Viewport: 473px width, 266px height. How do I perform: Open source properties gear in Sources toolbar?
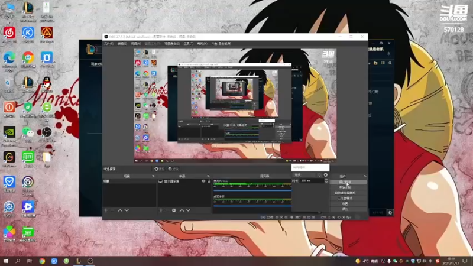[174, 210]
